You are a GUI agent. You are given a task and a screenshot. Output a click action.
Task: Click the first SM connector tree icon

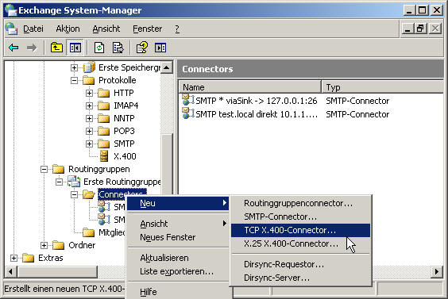click(x=104, y=206)
